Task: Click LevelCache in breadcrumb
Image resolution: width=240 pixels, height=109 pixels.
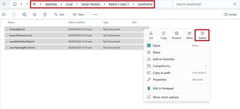Action: point(145,4)
